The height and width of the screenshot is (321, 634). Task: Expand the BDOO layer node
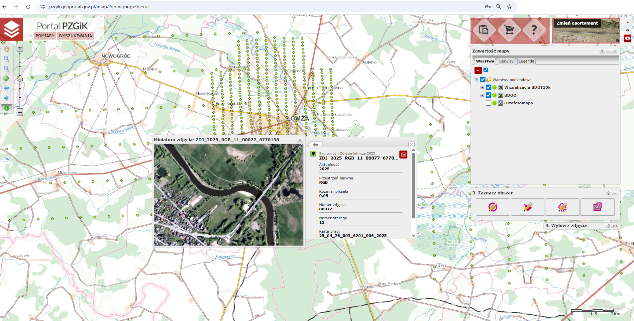482,95
